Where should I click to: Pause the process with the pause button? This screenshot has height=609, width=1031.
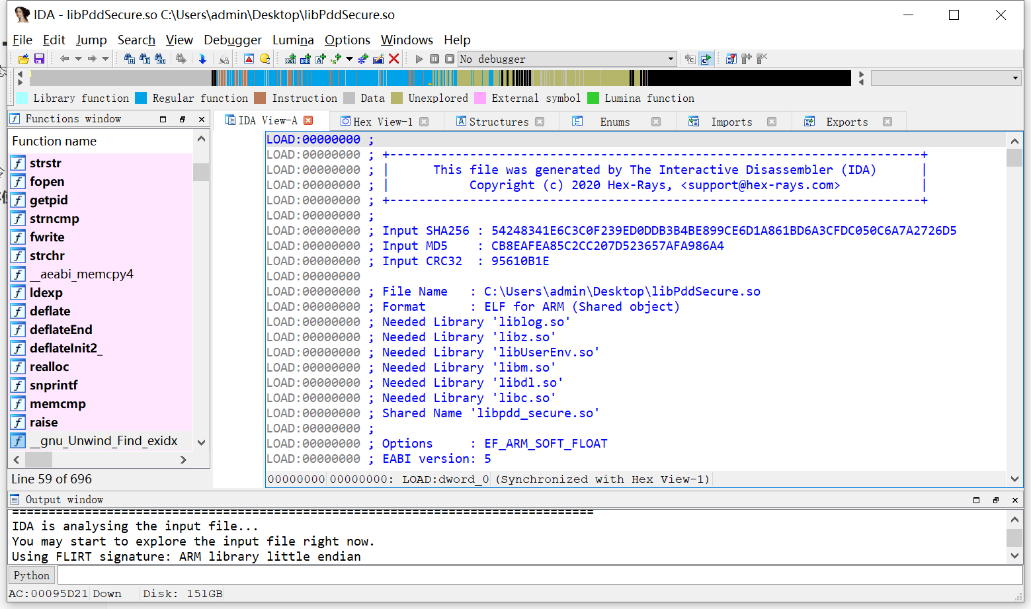point(434,59)
